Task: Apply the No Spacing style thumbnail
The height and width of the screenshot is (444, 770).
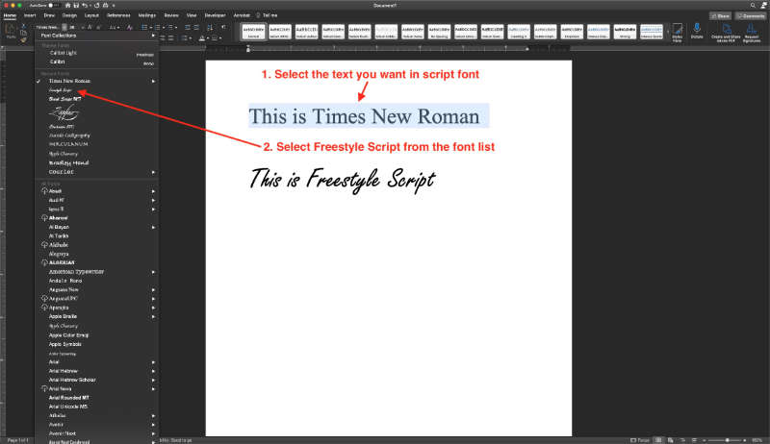Action: tap(439, 32)
